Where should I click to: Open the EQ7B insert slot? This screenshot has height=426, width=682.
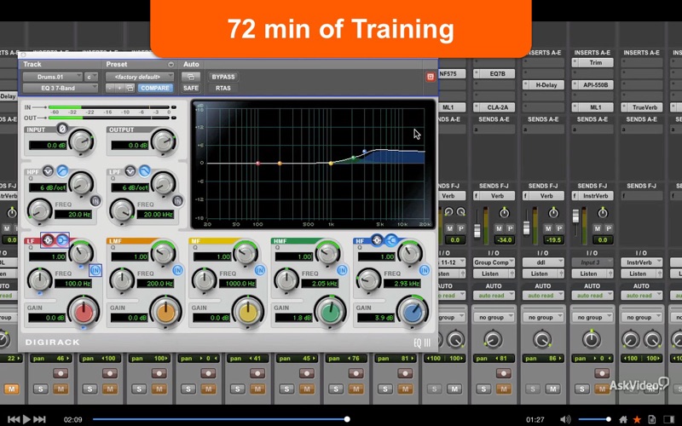click(x=494, y=74)
